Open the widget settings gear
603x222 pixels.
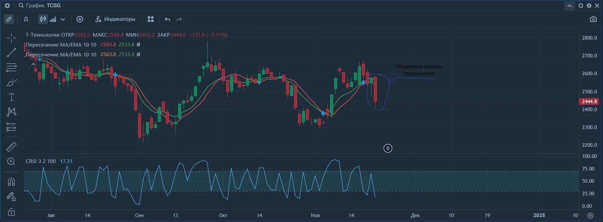589,6
